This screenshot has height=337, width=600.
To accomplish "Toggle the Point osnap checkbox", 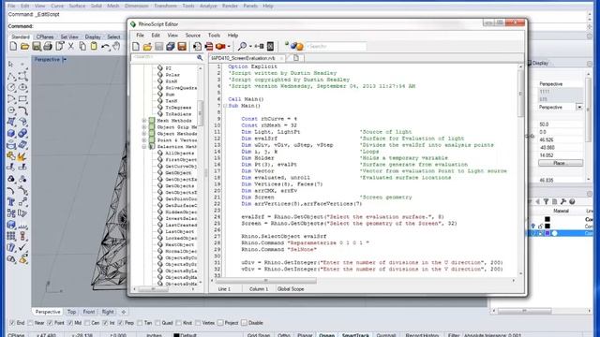I will coord(50,323).
